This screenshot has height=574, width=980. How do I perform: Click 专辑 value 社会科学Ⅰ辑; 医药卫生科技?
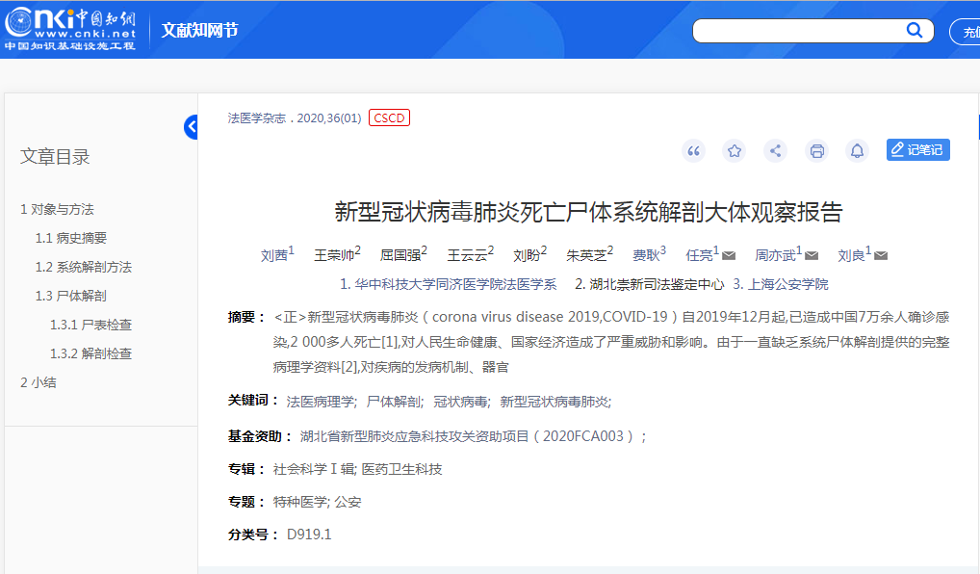357,470
